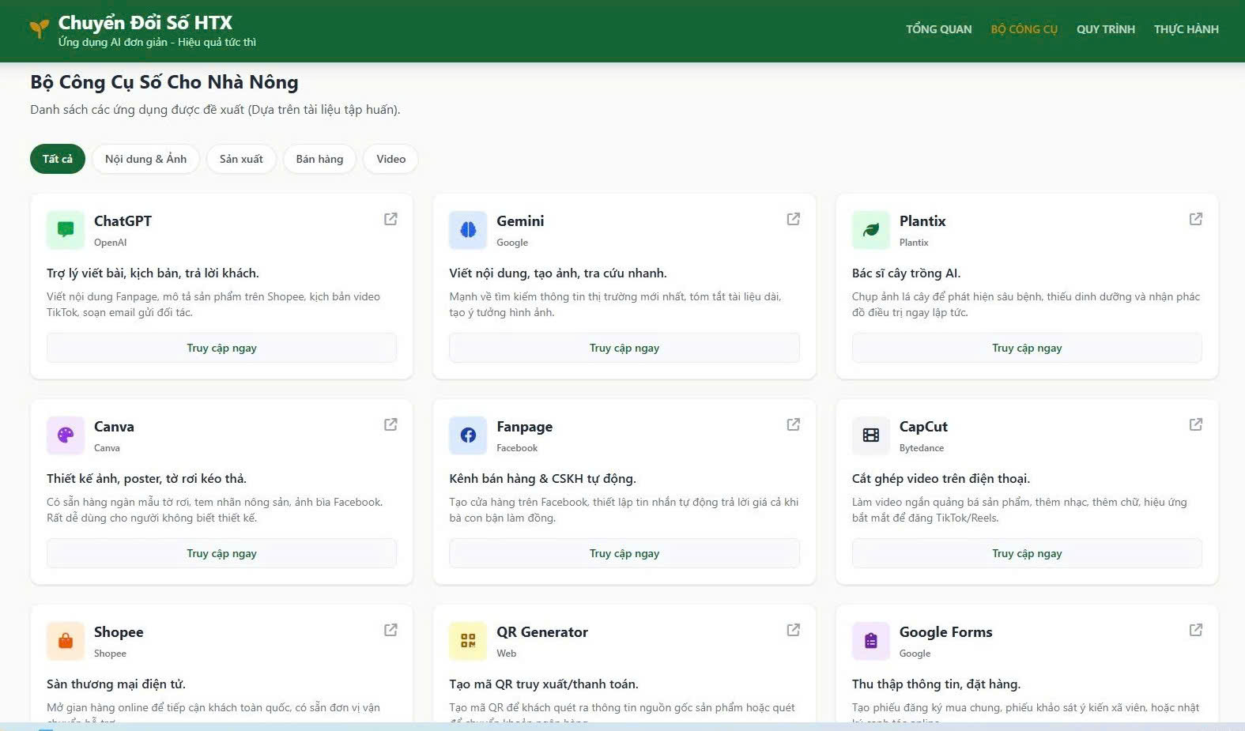Open the Google Forms external link icon
Screen dimensions: 1245x731
pyautogui.click(x=1195, y=630)
